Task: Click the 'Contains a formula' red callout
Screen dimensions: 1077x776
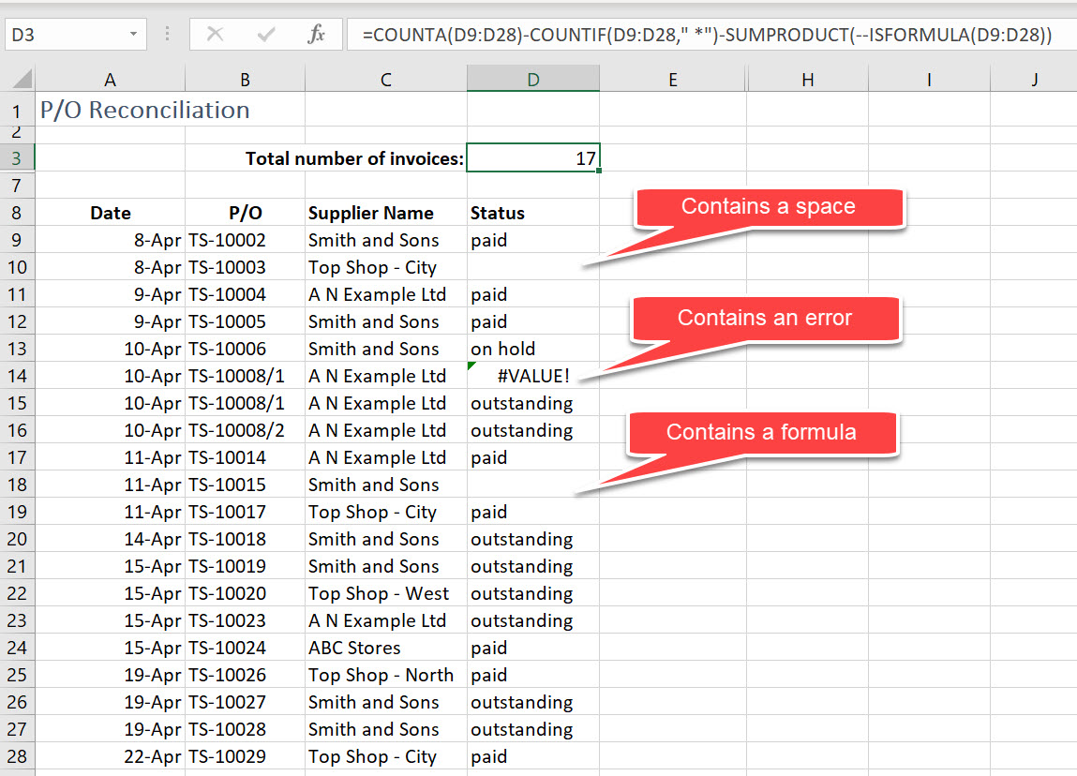Action: coord(761,432)
